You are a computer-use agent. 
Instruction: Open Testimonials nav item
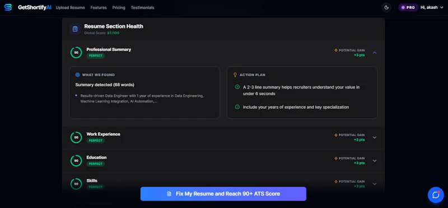142,8
